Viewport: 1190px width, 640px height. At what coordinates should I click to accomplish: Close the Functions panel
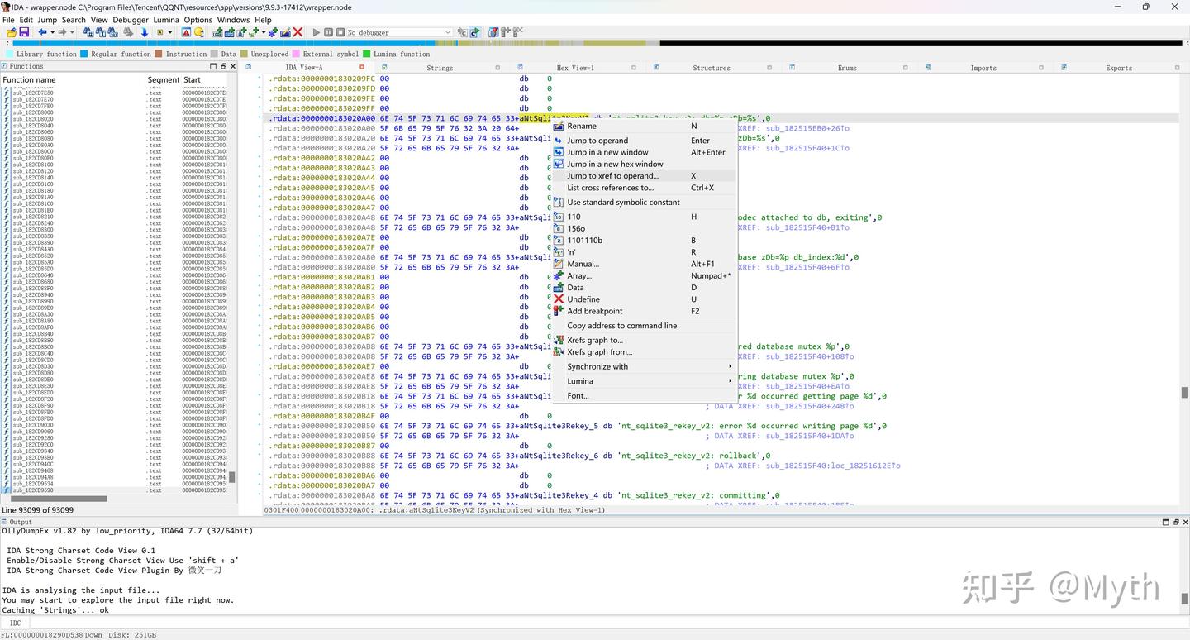click(232, 66)
